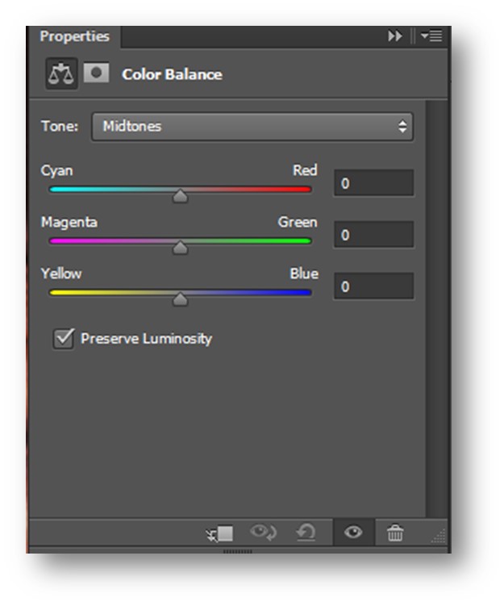Select the layer mask icon
The width and height of the screenshot is (504, 606).
[x=97, y=73]
